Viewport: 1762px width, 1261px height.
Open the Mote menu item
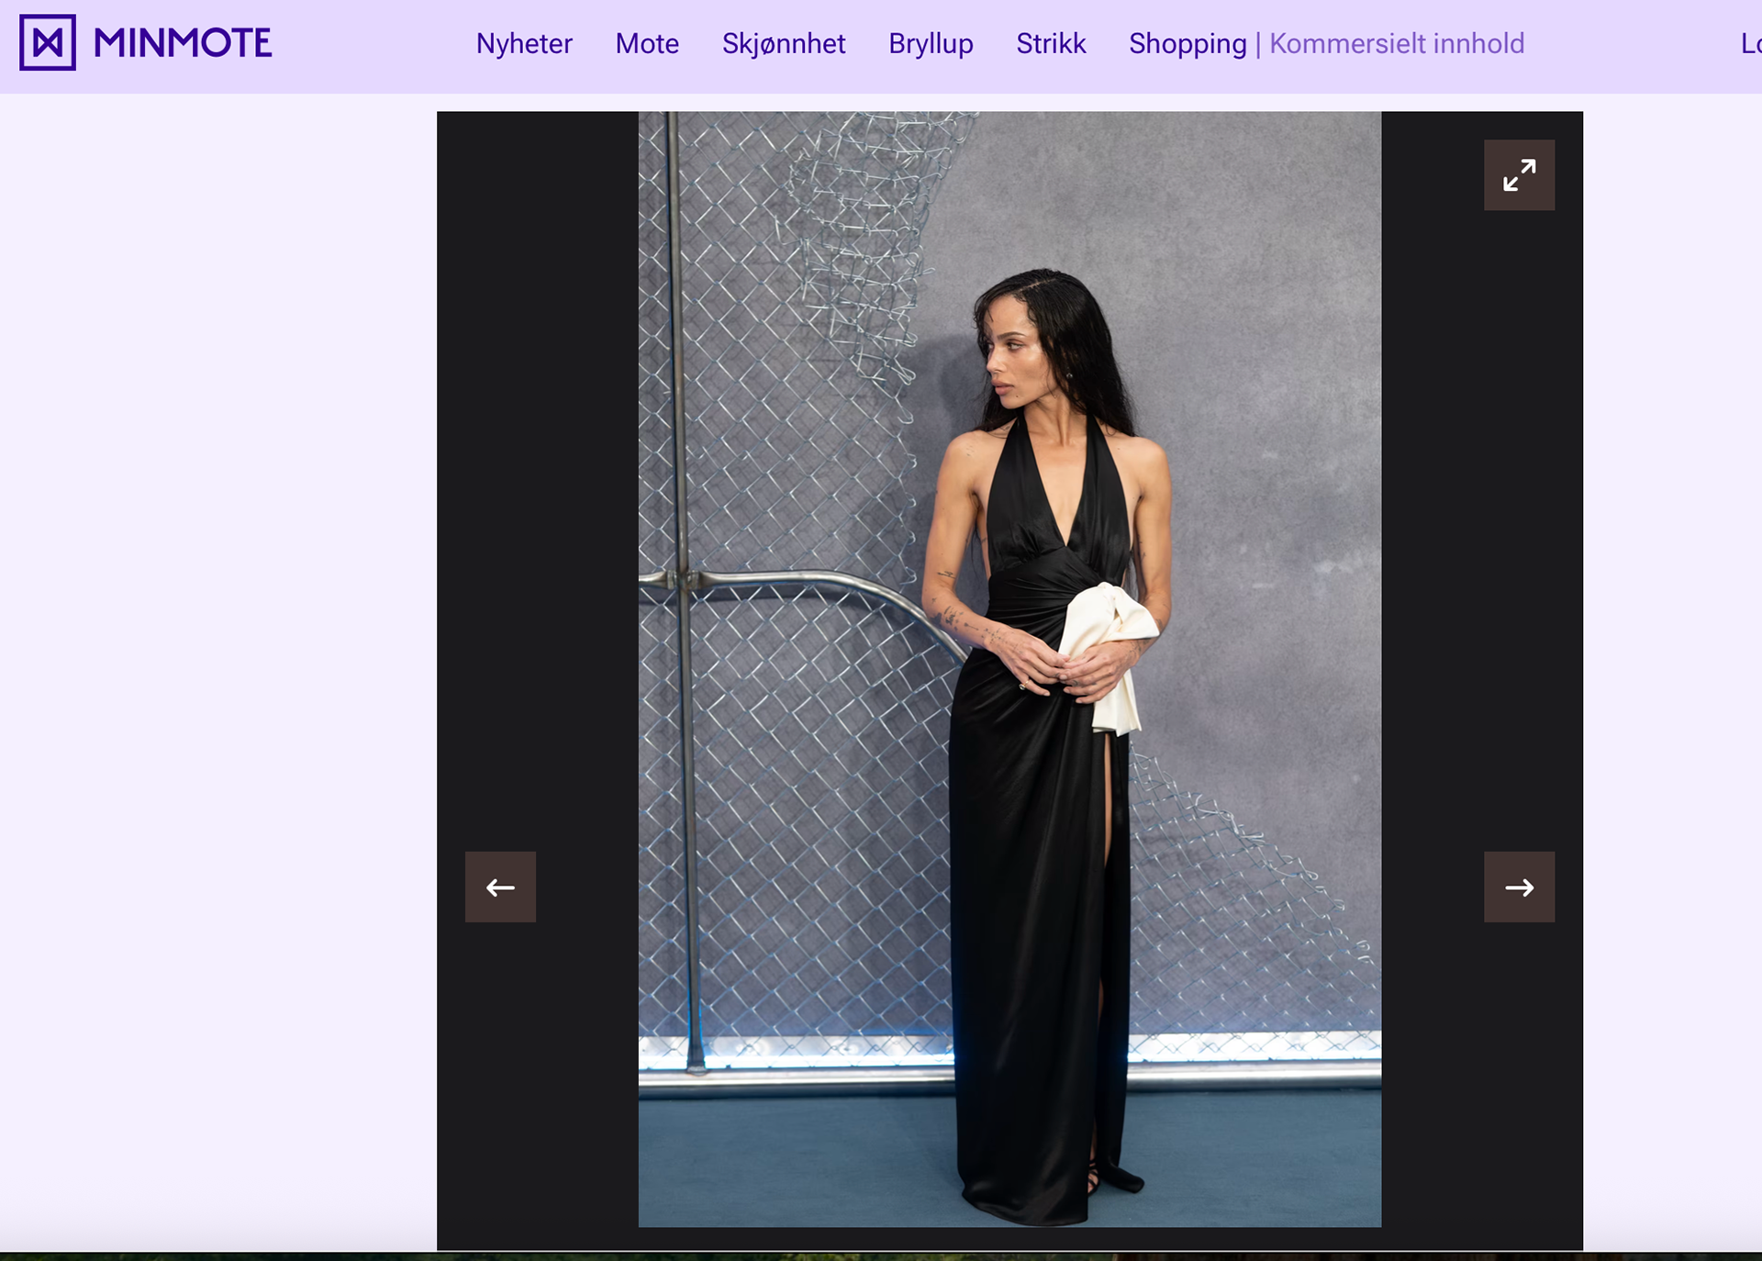pyautogui.click(x=647, y=43)
